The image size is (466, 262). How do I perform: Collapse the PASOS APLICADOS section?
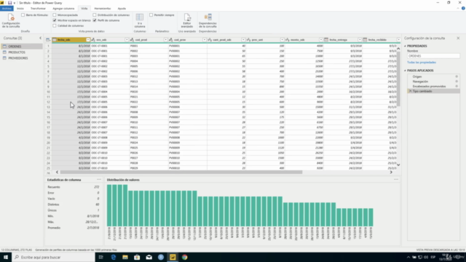(405, 71)
